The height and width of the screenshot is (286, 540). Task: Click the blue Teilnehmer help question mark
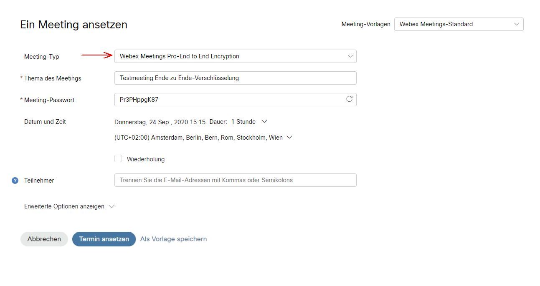click(15, 181)
